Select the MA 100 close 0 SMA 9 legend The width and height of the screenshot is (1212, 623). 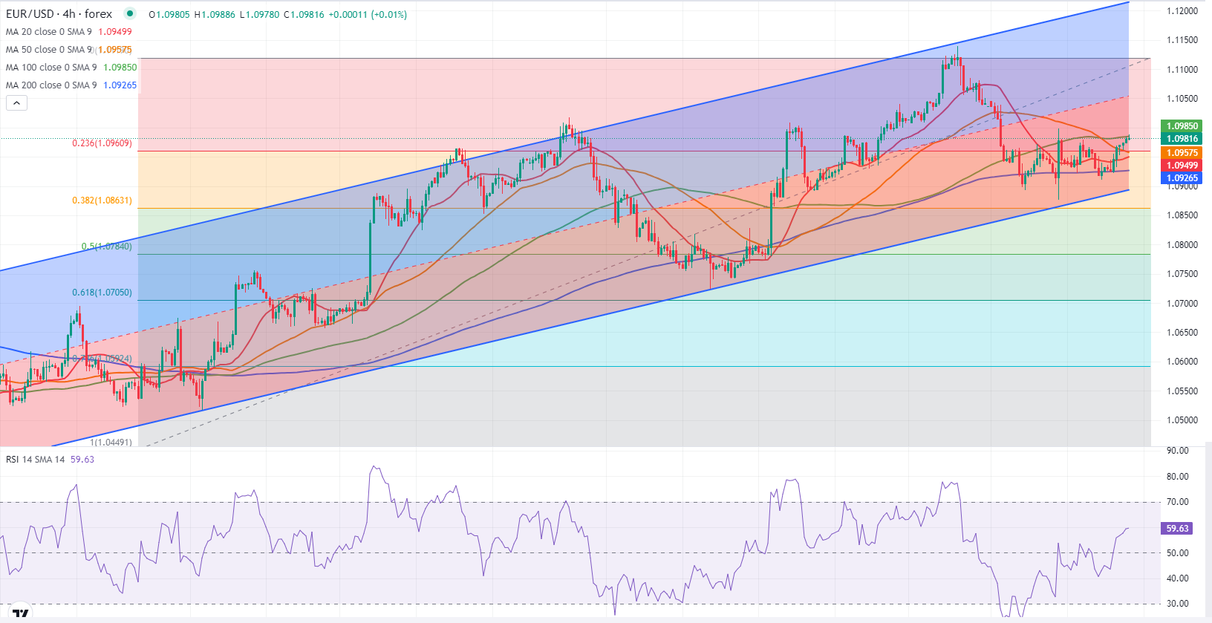point(51,68)
